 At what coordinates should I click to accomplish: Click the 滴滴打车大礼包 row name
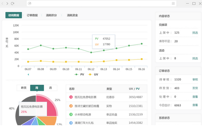pos(84,123)
